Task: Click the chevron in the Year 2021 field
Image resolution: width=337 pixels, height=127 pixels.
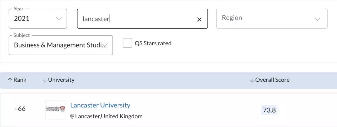Action: click(59, 18)
